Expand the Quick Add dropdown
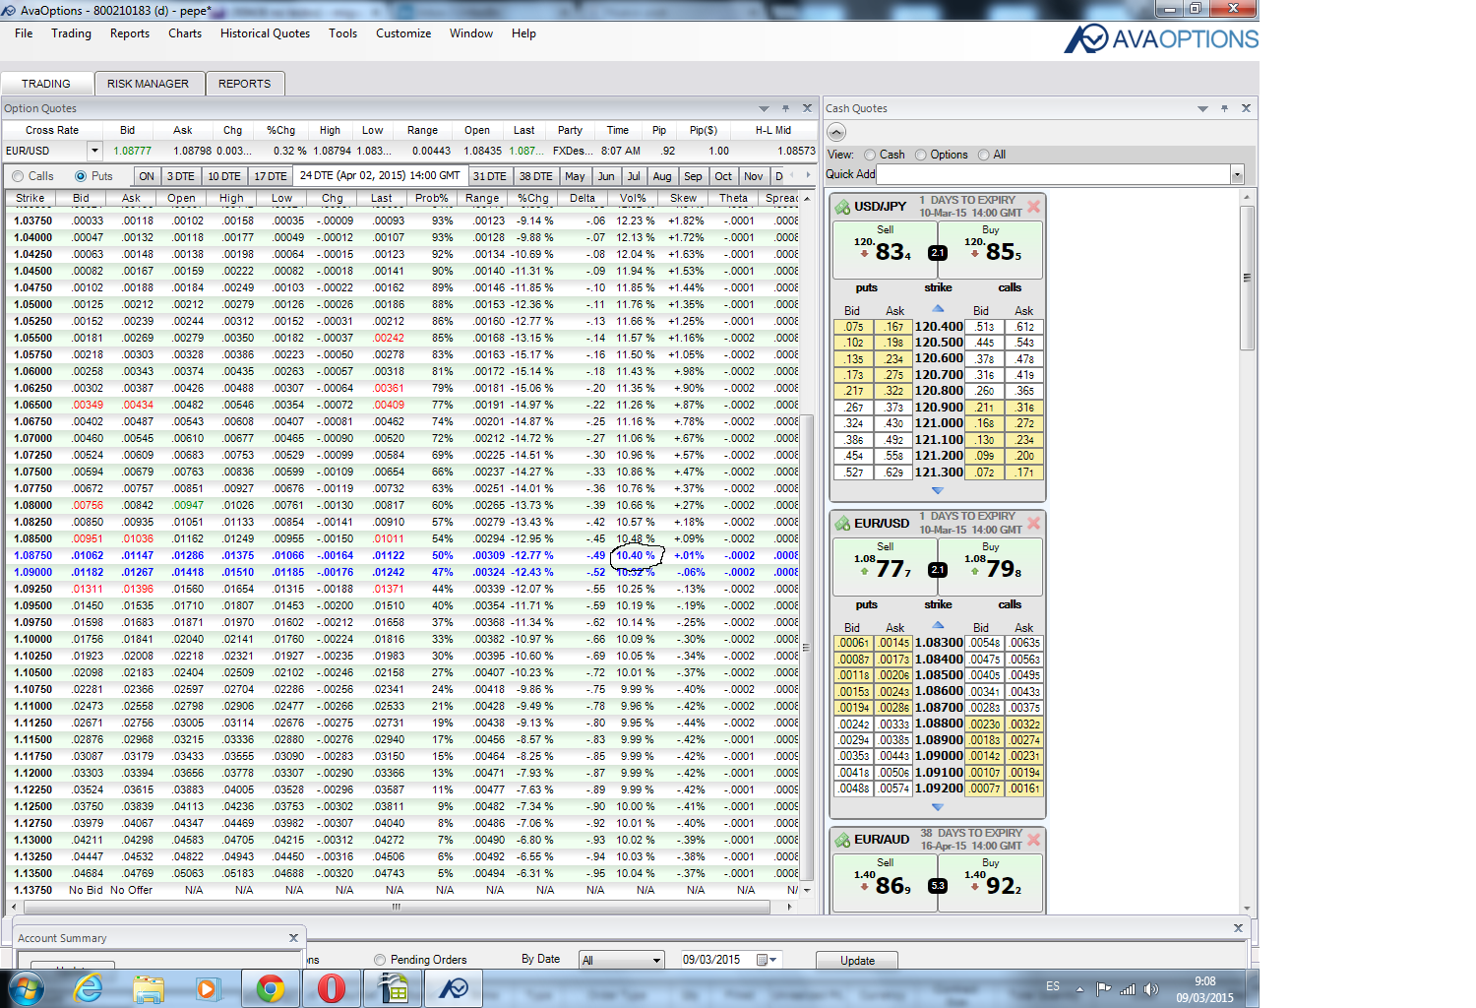The width and height of the screenshot is (1476, 1008). point(1237,174)
